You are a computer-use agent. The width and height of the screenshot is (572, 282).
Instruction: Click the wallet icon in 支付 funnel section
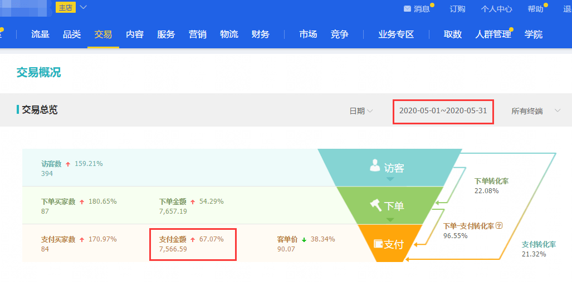tap(379, 244)
